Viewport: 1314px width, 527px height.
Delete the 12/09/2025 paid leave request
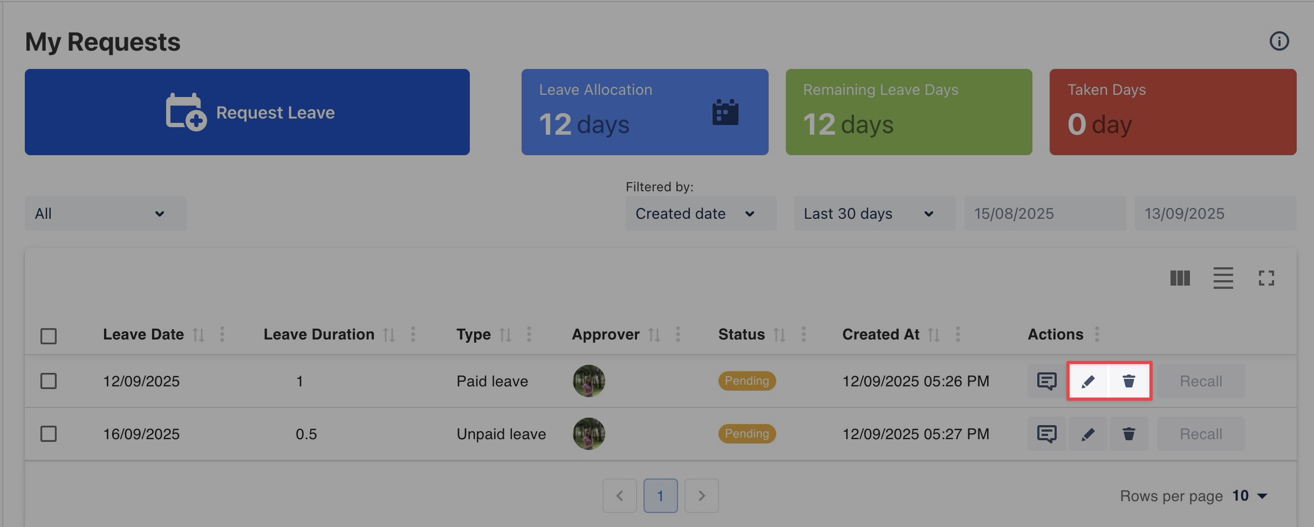(x=1128, y=381)
